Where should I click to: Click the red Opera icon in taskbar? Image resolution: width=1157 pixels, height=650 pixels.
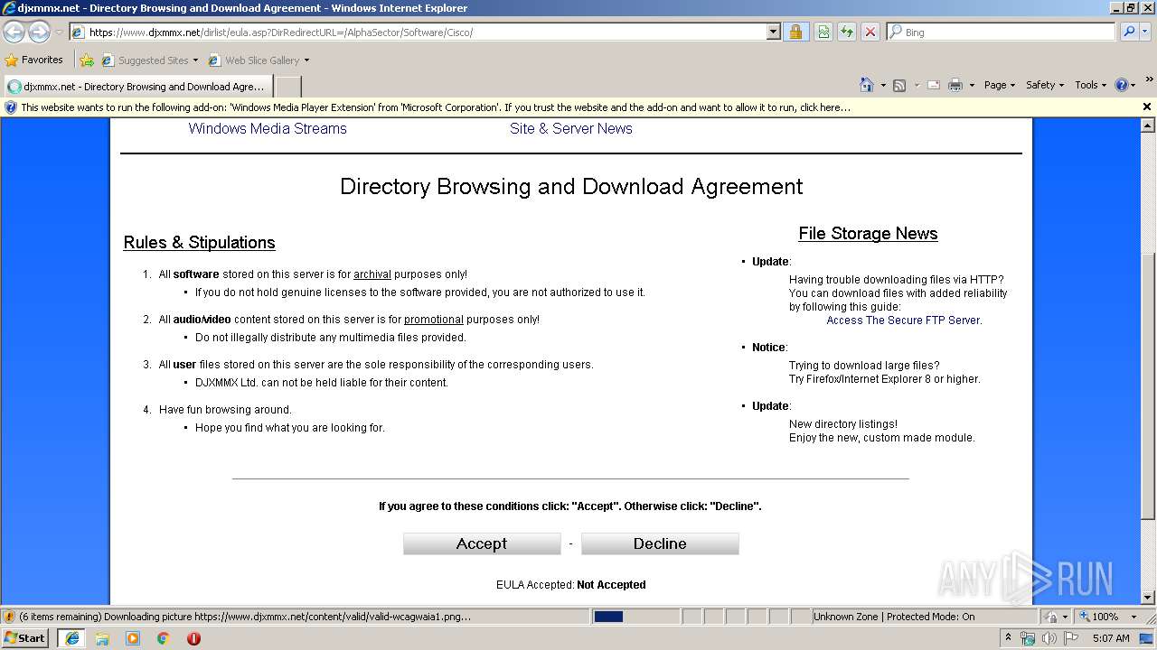pyautogui.click(x=193, y=638)
